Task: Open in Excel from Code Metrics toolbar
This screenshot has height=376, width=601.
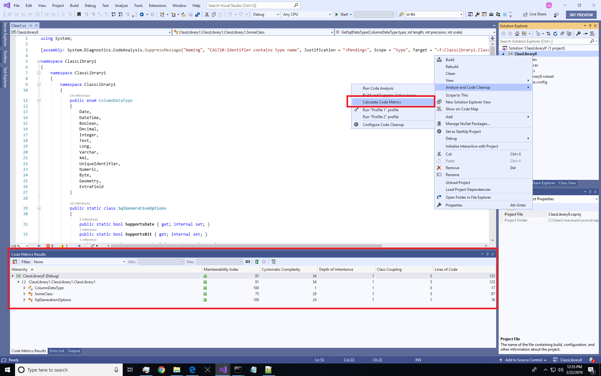Action: [x=257, y=262]
